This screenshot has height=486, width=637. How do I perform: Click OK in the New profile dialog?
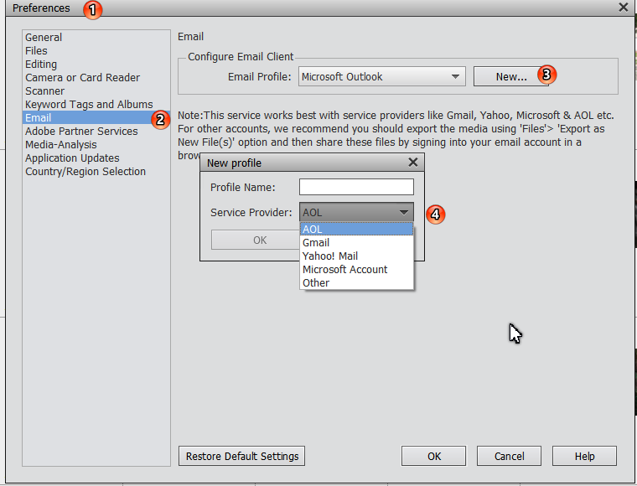256,240
